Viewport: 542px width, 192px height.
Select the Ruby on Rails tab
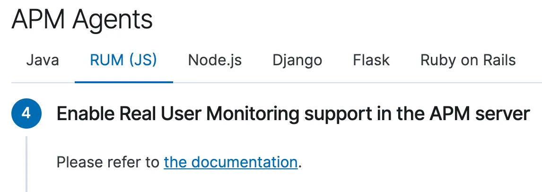(x=468, y=61)
